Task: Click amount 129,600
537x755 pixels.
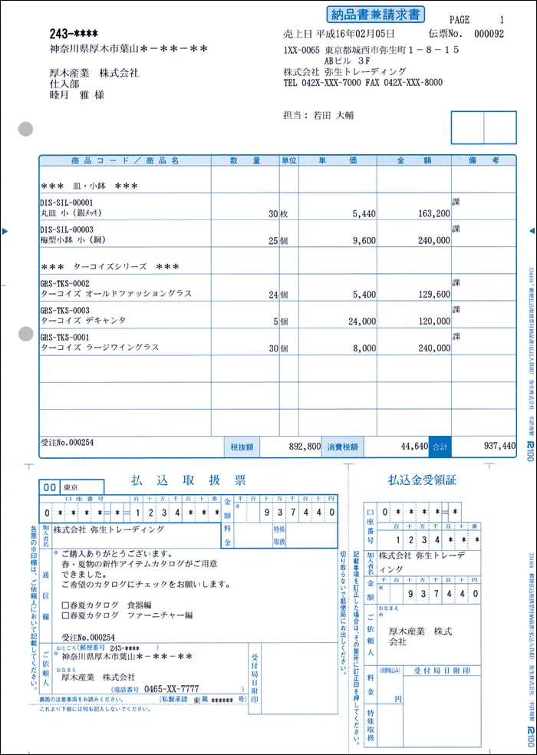Action: point(434,295)
